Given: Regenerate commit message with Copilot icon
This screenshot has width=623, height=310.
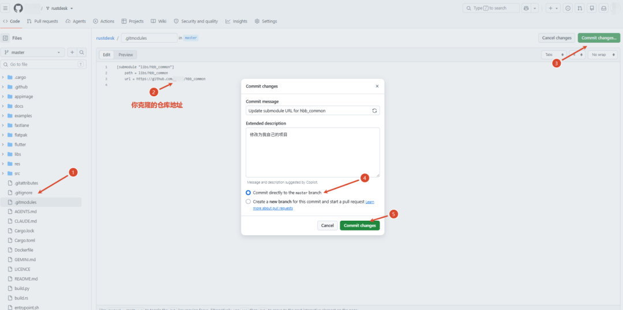Looking at the screenshot, I should click(374, 111).
